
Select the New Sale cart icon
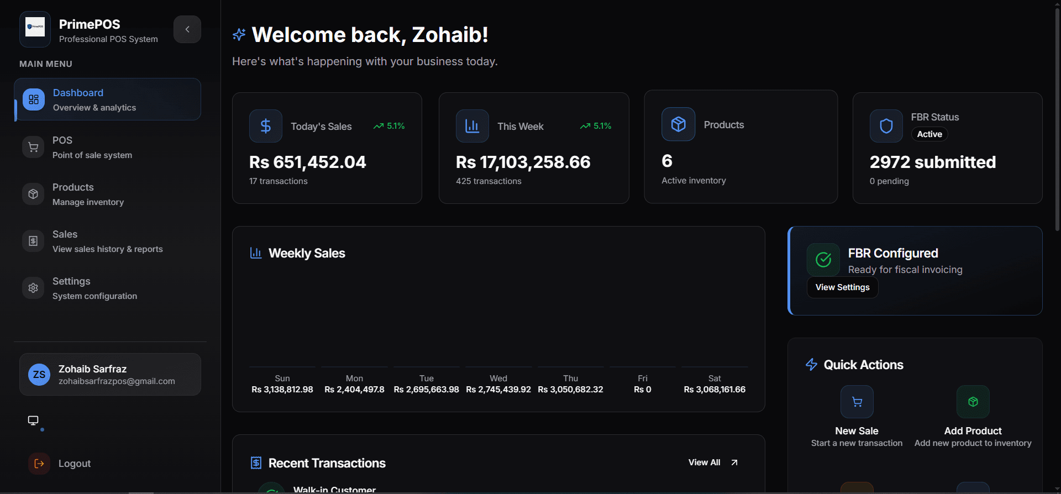tap(857, 402)
